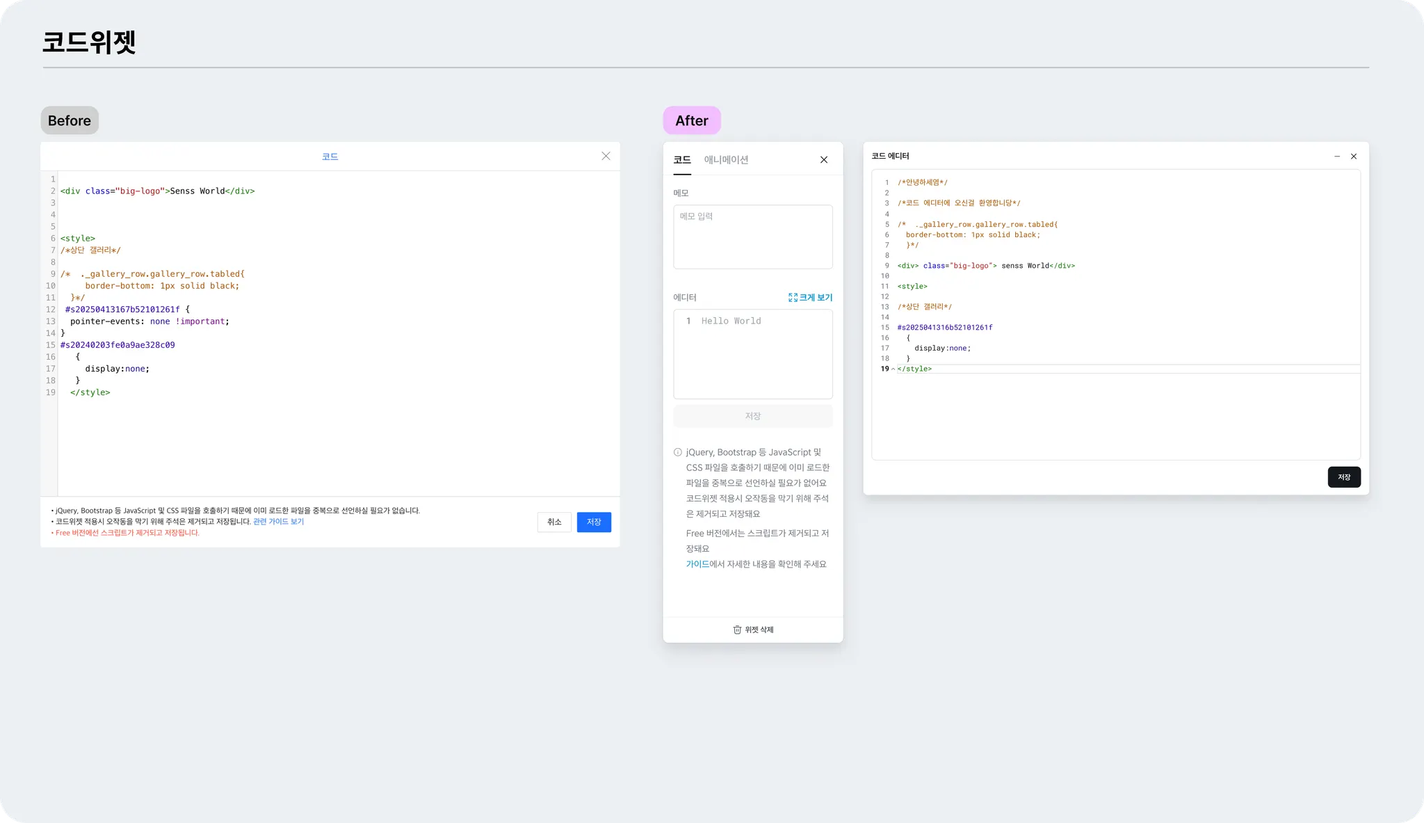The height and width of the screenshot is (823, 1424).
Task: Click the 위젯 삭제 label
Action: pyautogui.click(x=759, y=630)
